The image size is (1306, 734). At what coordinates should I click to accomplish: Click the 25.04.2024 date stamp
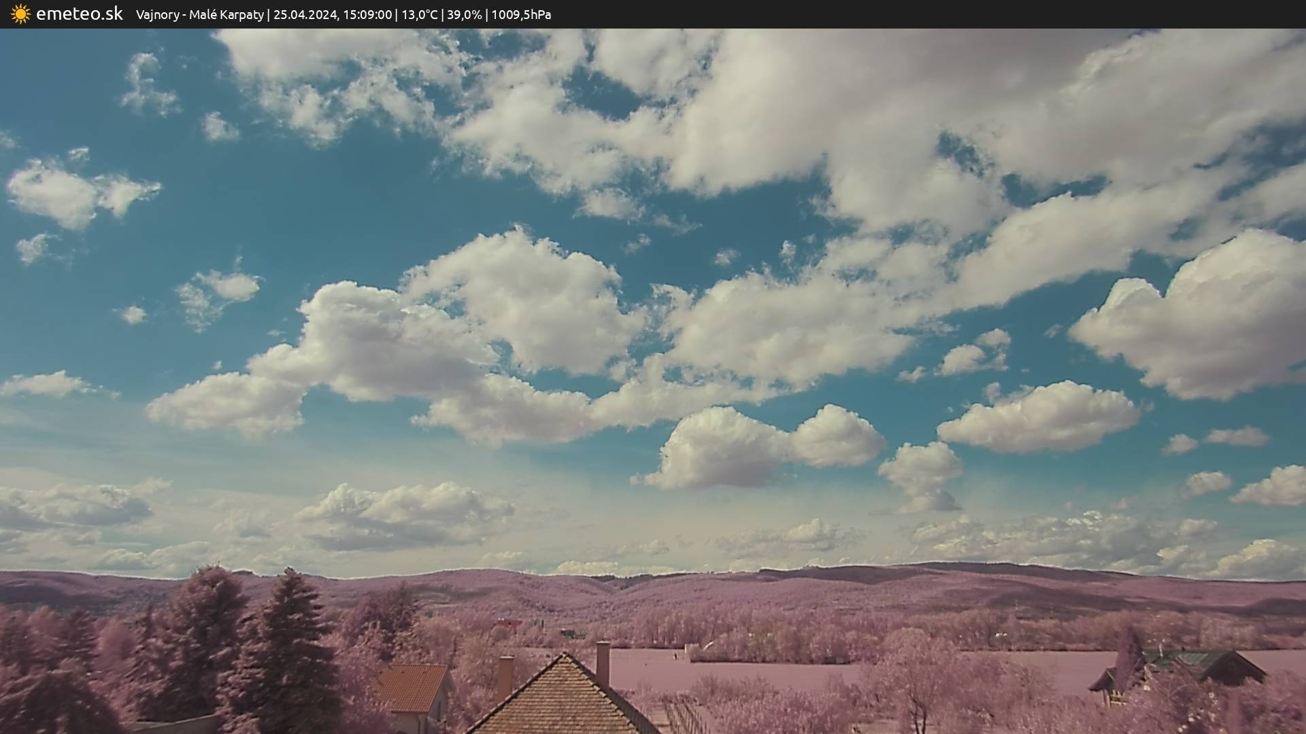click(305, 15)
